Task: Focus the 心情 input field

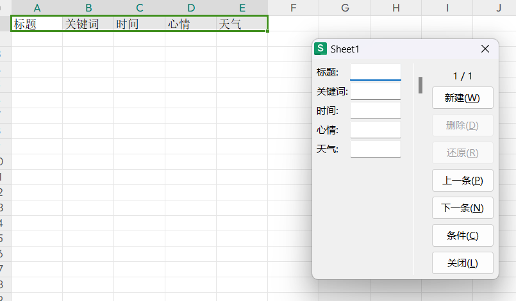Action: coord(376,130)
